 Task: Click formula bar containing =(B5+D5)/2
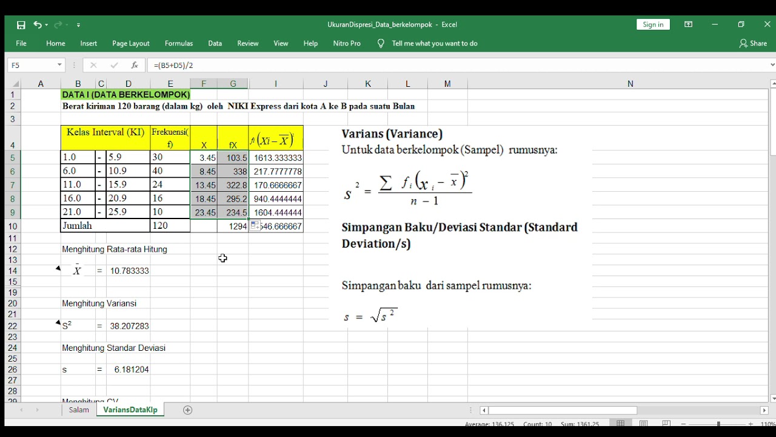click(x=458, y=65)
